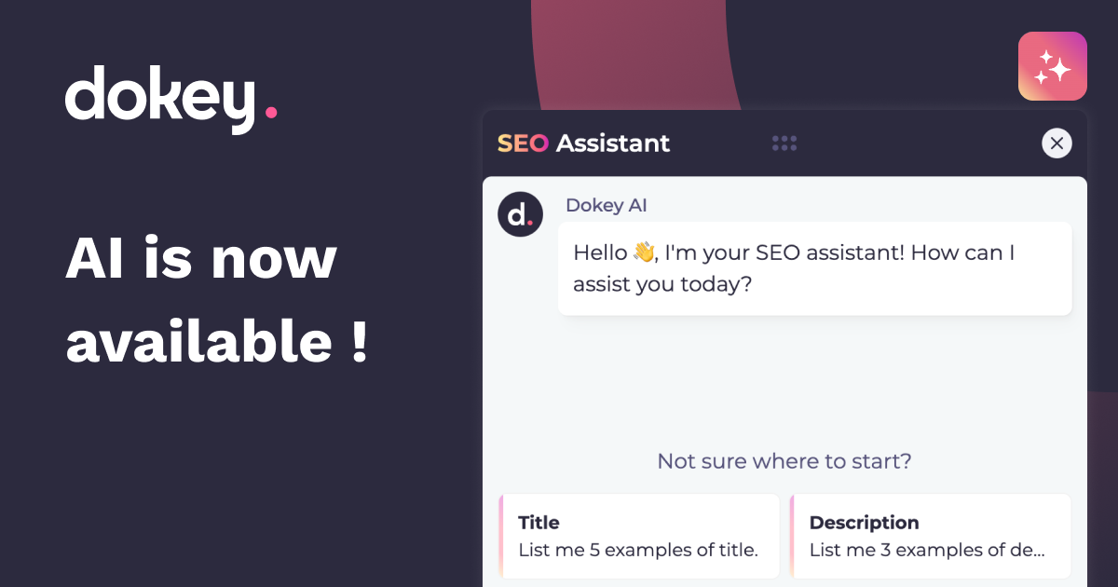Click the pink dot of the dokey logo
The image size is (1118, 587).
coord(271,114)
